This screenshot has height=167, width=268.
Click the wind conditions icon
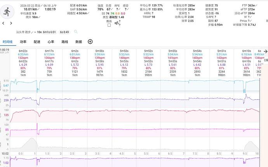(x=117, y=23)
